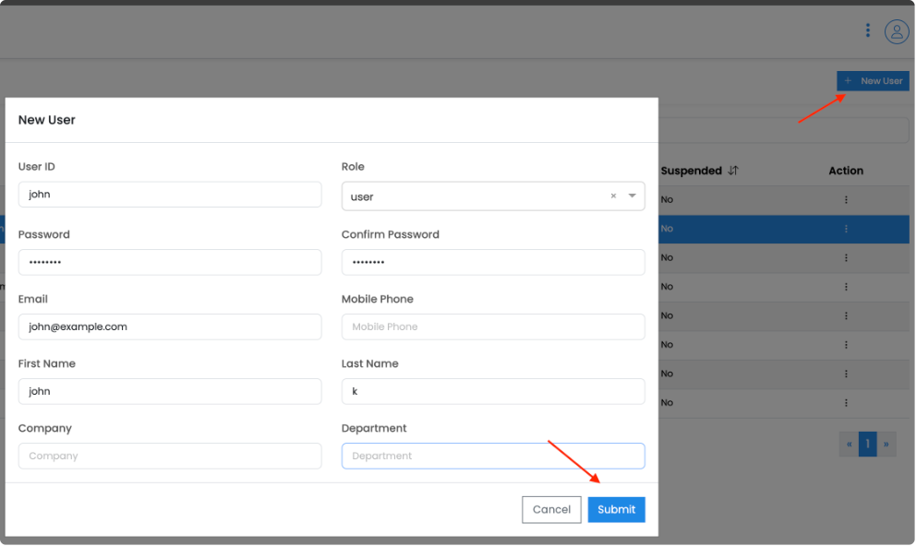Image resolution: width=916 pixels, height=546 pixels.
Task: Go to previous page with « button
Action: [x=849, y=444]
